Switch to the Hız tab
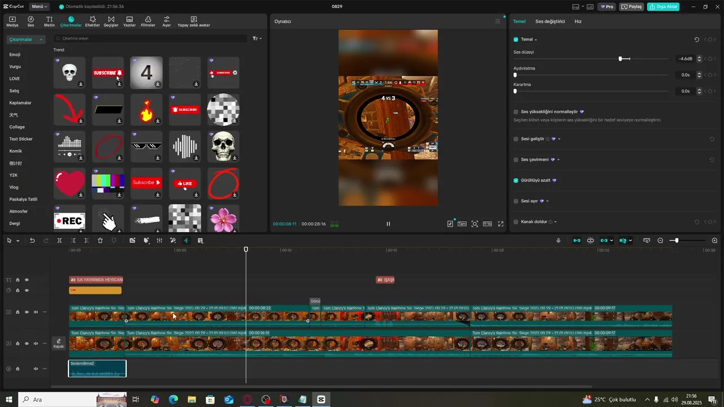The width and height of the screenshot is (724, 407). (x=578, y=21)
